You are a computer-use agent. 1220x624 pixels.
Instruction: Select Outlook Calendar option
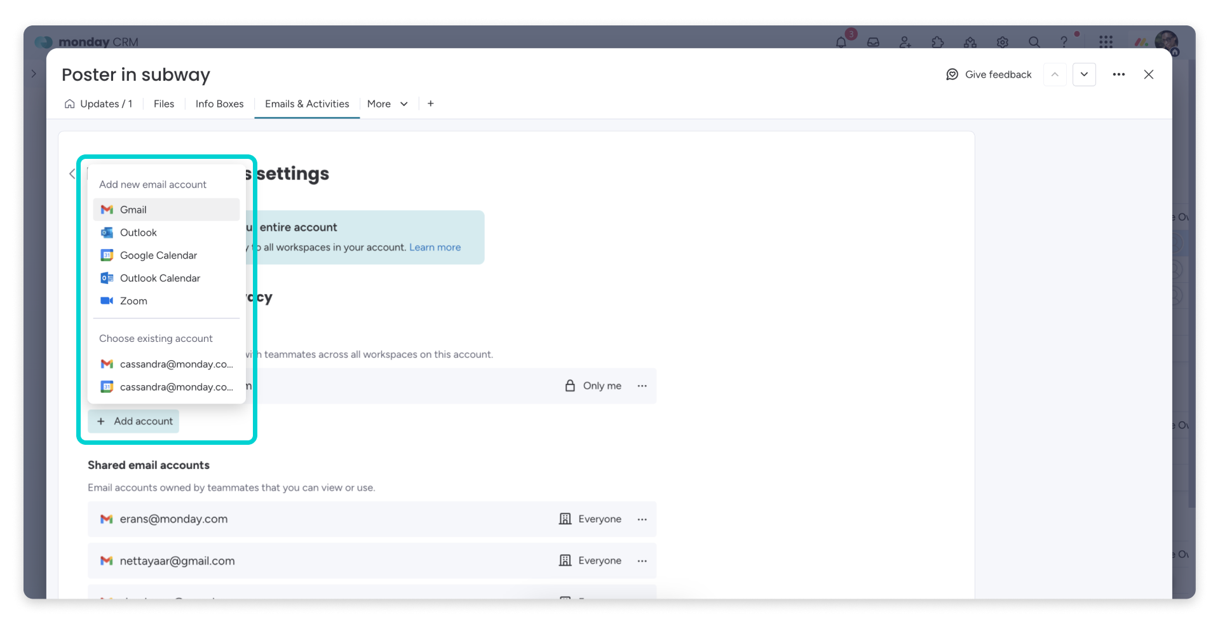(166, 278)
